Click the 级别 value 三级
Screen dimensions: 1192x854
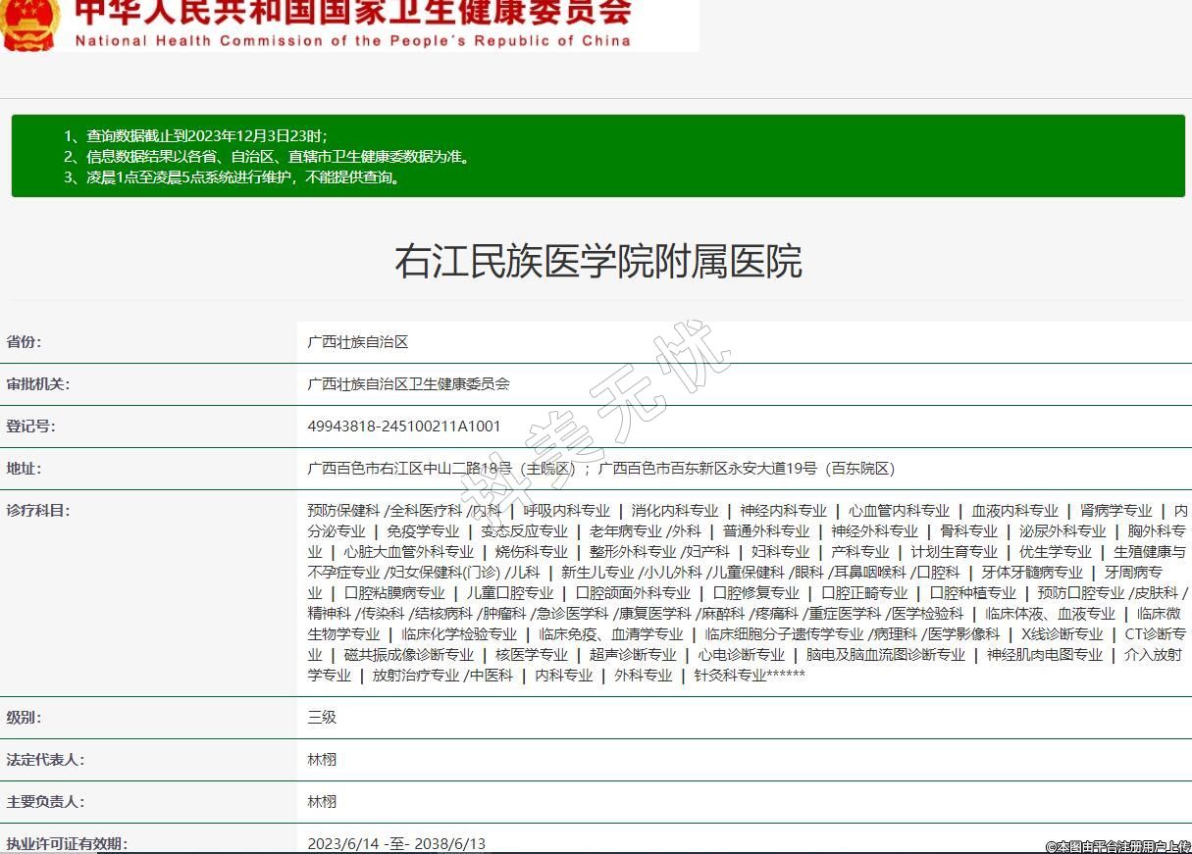(322, 718)
